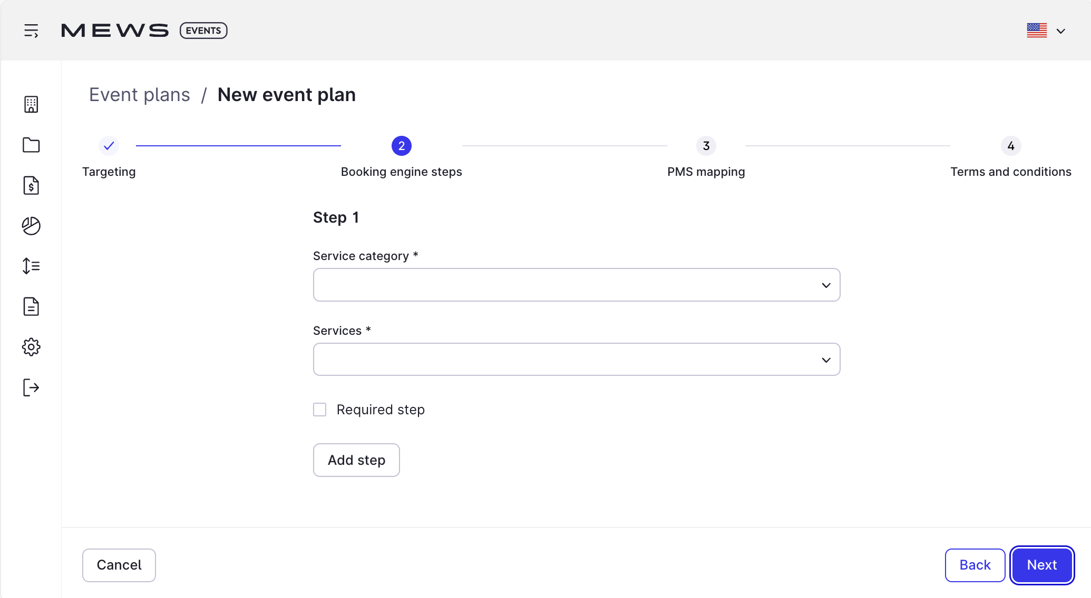Open the Services dropdown
Viewport: 1091px width, 598px height.
tap(577, 360)
